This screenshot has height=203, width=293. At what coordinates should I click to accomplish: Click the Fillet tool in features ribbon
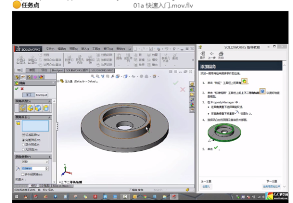(119, 56)
